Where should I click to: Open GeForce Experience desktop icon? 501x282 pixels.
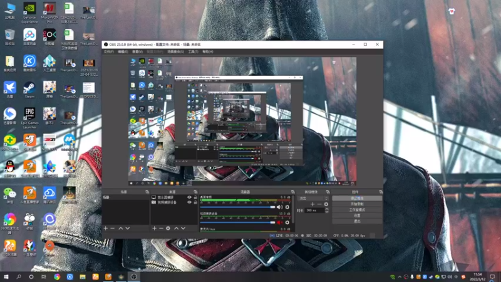(x=29, y=13)
